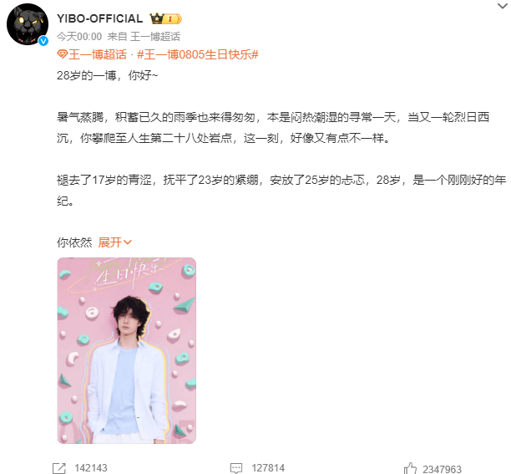Viewport: 511px width, 474px height.
Task: Click the post timestamp 今天00:00
Action: coord(79,37)
